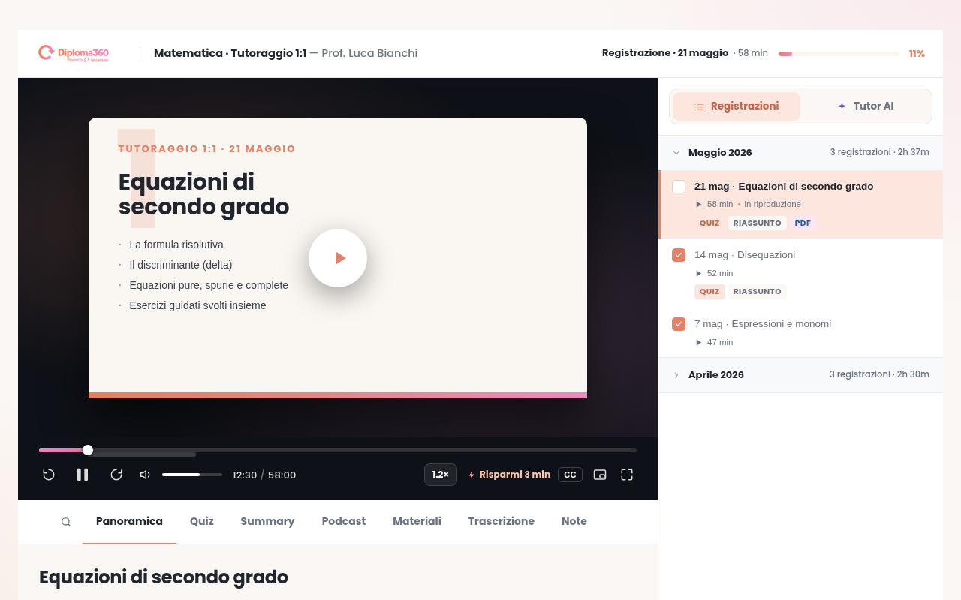Rewind with the replay-back icon
Image resolution: width=961 pixels, height=600 pixels.
click(x=49, y=475)
